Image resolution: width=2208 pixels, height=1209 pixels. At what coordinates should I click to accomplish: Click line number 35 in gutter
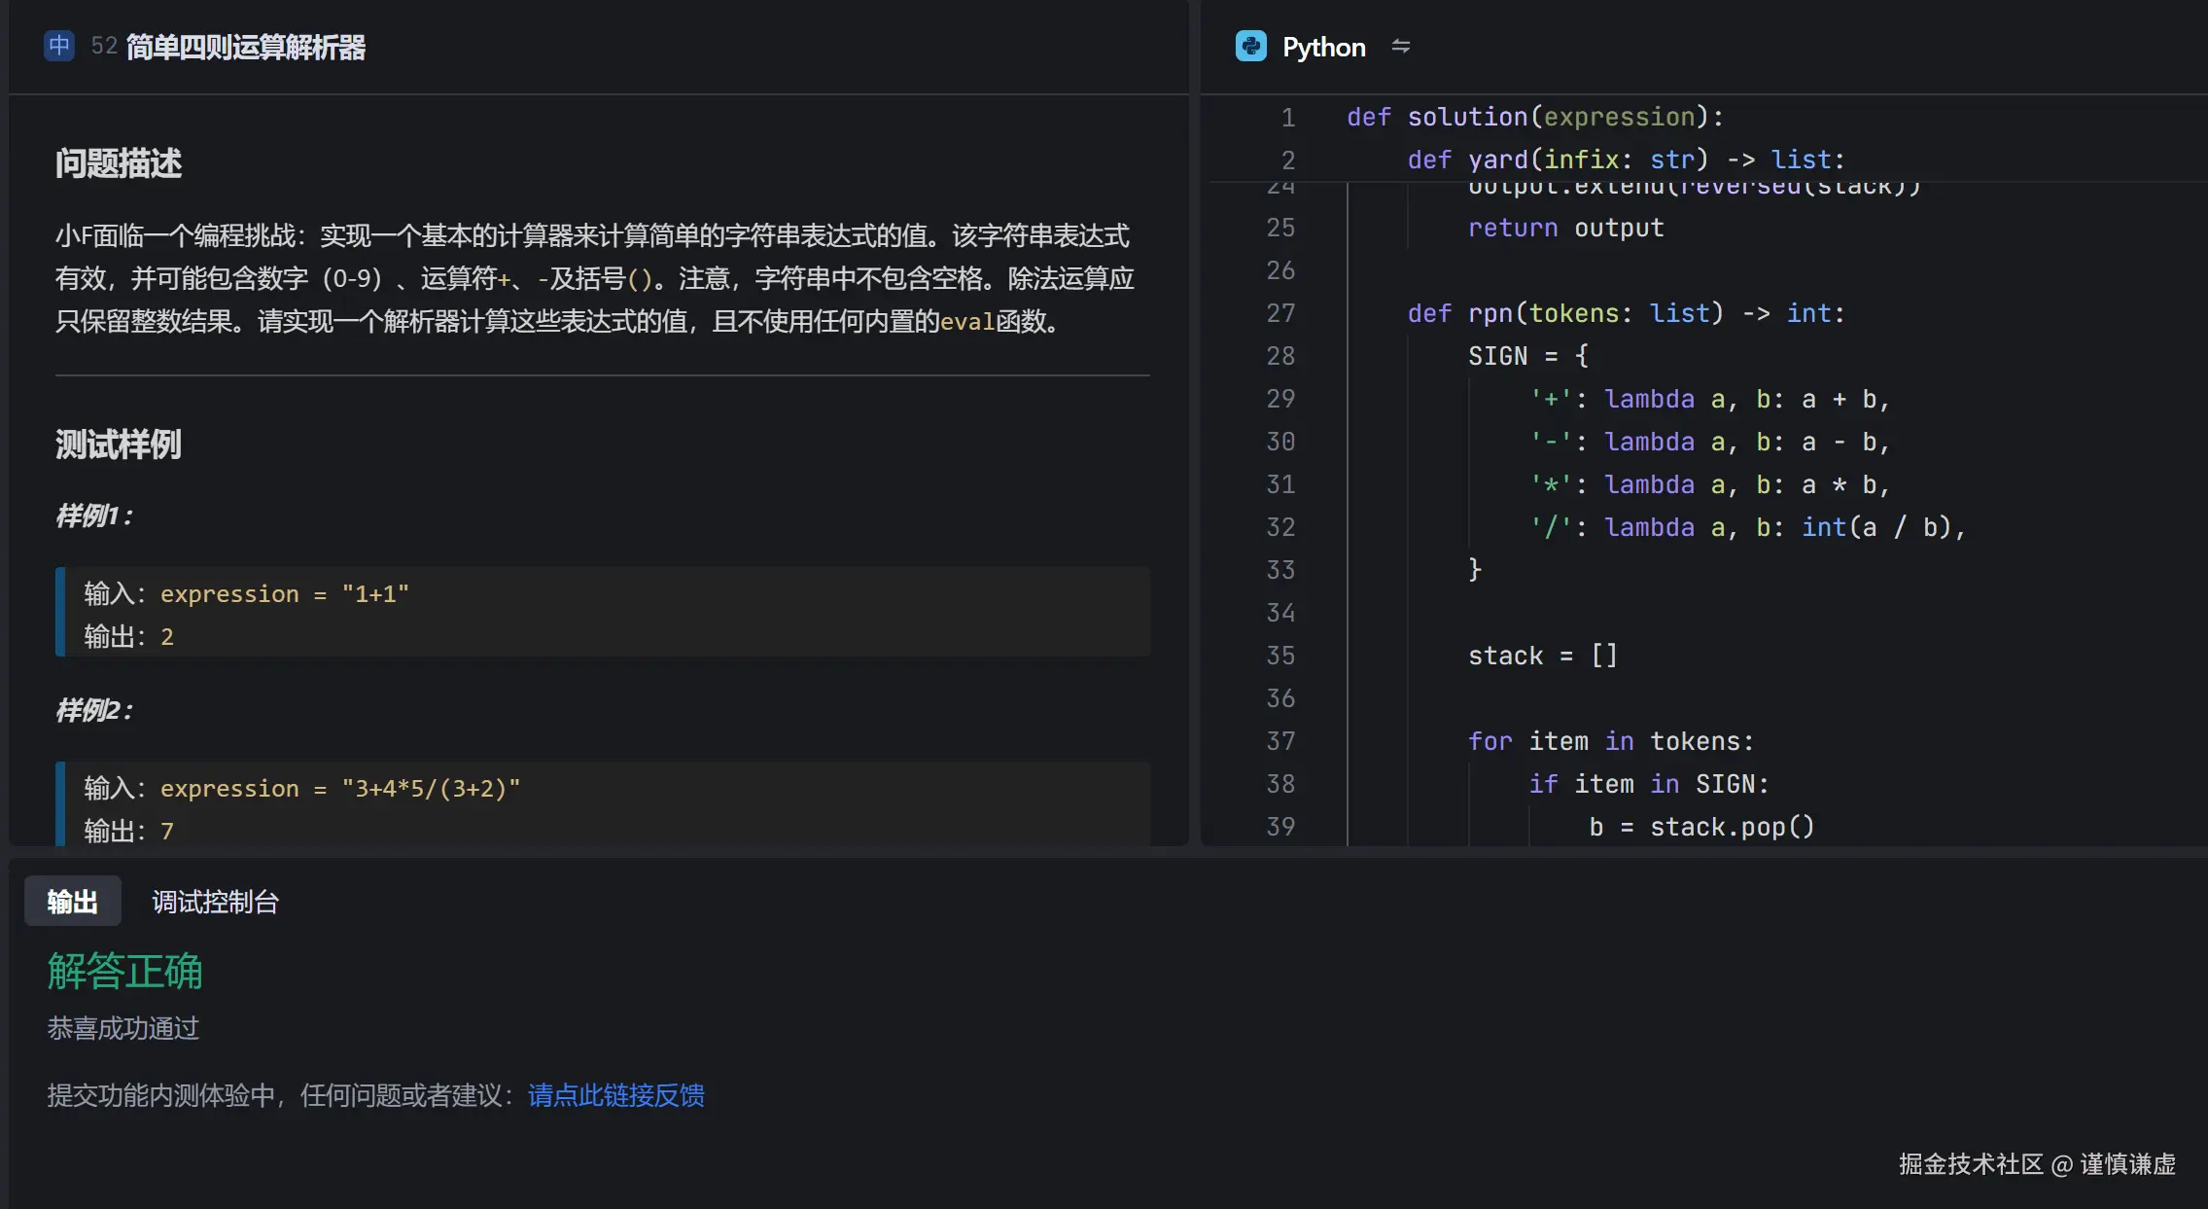coord(1280,656)
